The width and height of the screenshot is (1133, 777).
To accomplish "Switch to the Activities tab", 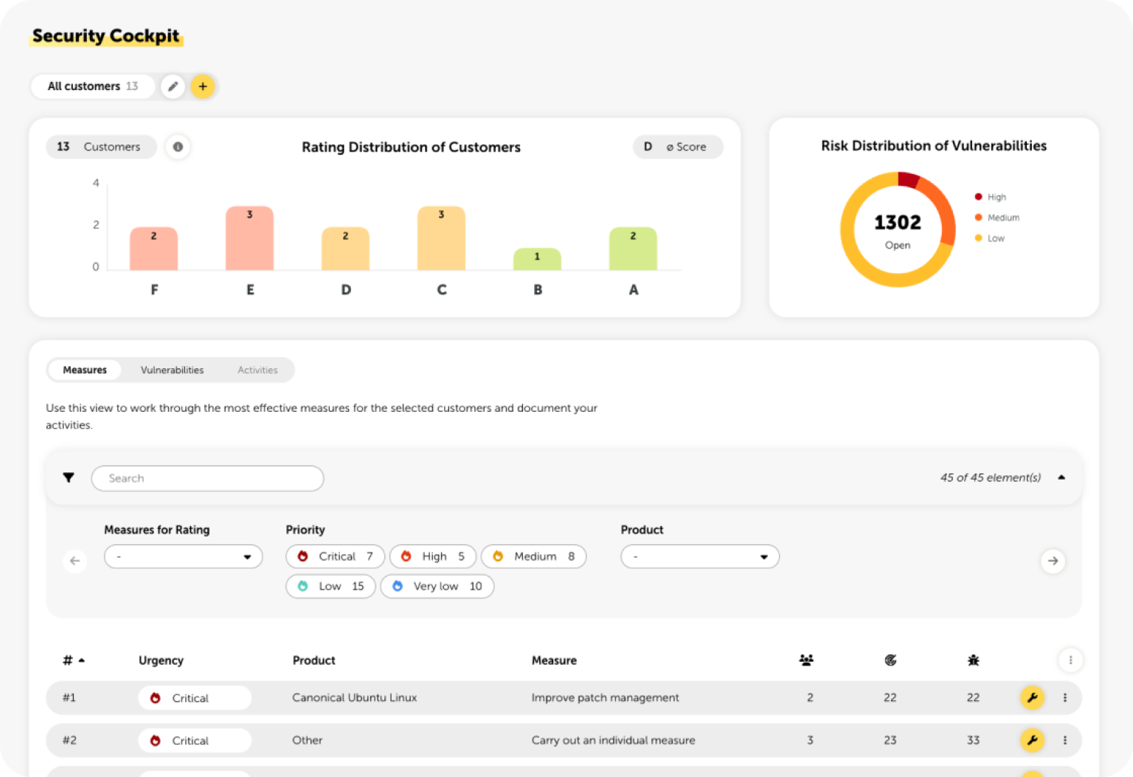I will click(x=257, y=370).
